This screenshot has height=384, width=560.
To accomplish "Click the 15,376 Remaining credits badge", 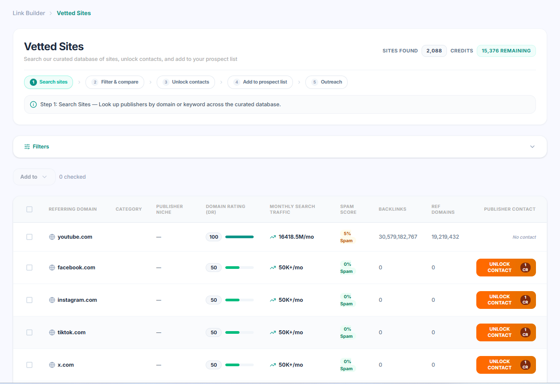I will click(506, 51).
